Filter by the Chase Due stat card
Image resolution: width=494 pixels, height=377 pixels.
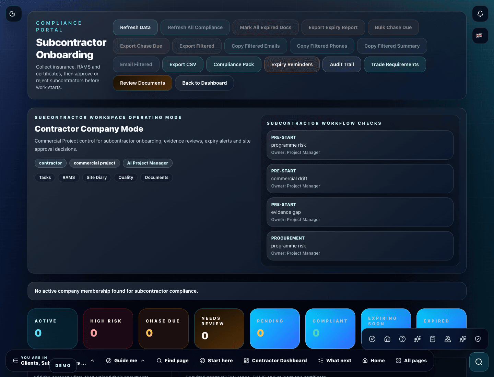[164, 329]
